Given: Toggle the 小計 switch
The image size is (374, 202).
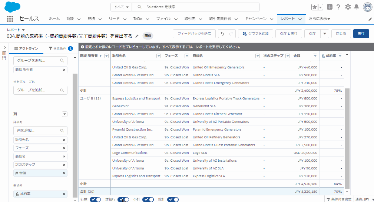Looking at the screenshot, I should click(x=148, y=200).
